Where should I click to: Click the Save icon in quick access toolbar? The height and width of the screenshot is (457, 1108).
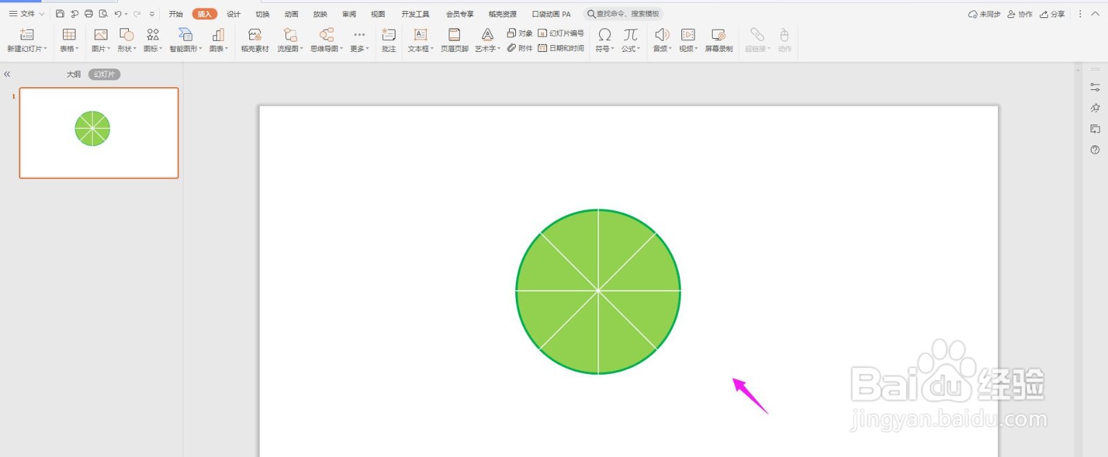pyautogui.click(x=60, y=14)
